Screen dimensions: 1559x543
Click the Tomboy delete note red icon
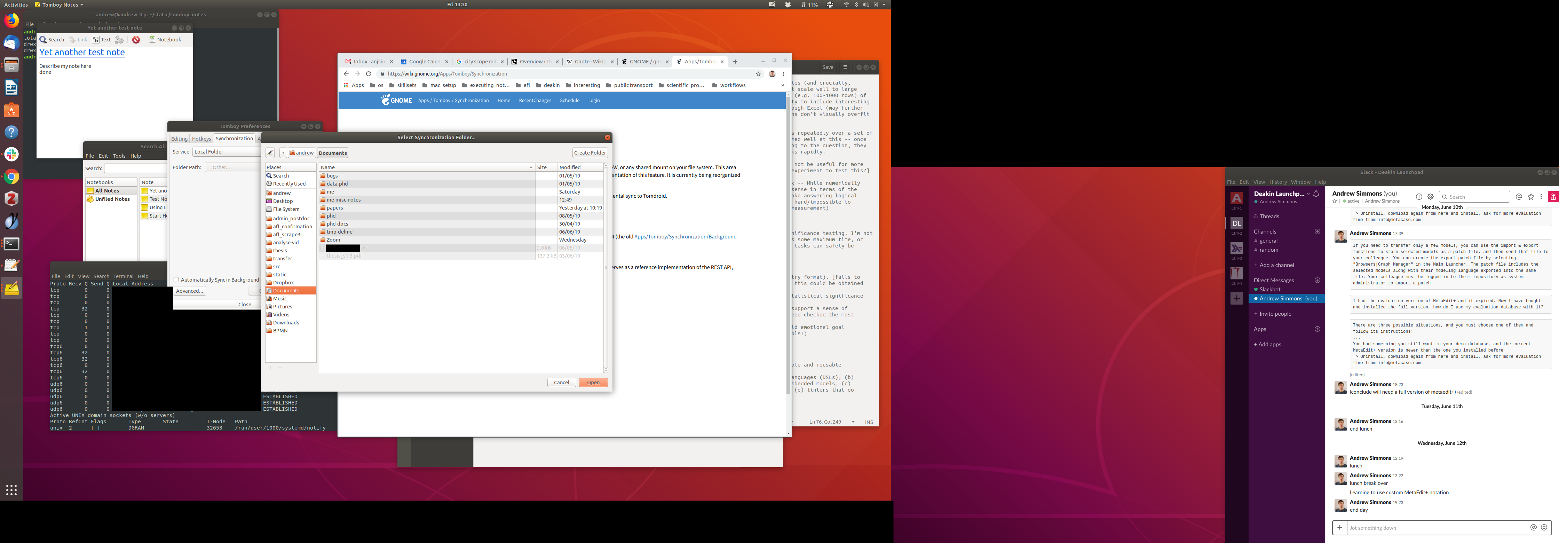[136, 40]
